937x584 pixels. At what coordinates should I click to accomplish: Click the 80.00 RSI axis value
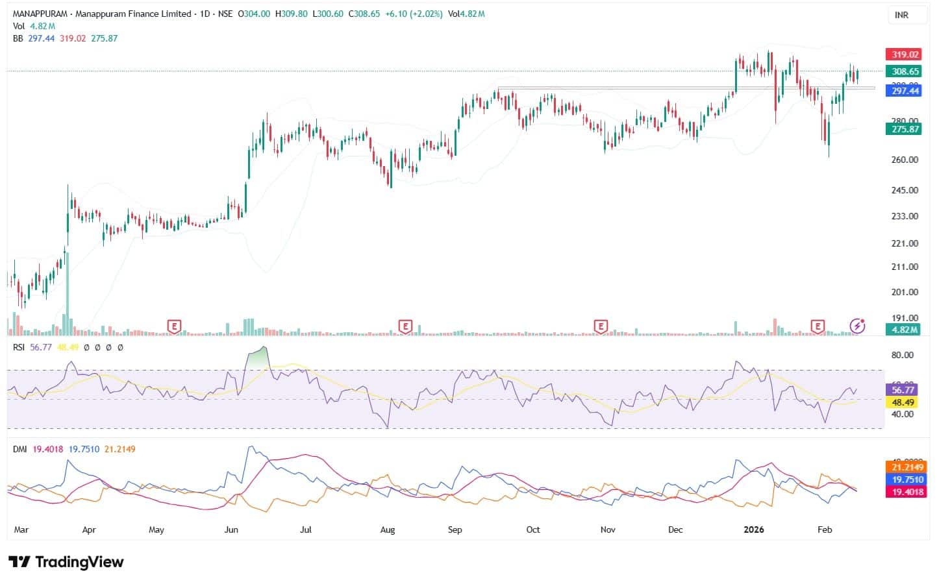pyautogui.click(x=903, y=355)
